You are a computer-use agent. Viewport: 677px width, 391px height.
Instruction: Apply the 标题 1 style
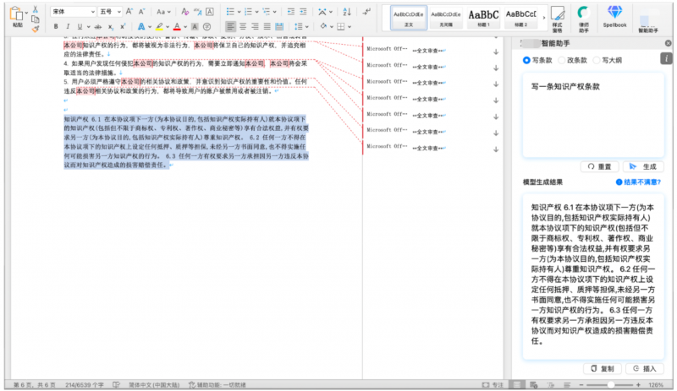click(483, 18)
